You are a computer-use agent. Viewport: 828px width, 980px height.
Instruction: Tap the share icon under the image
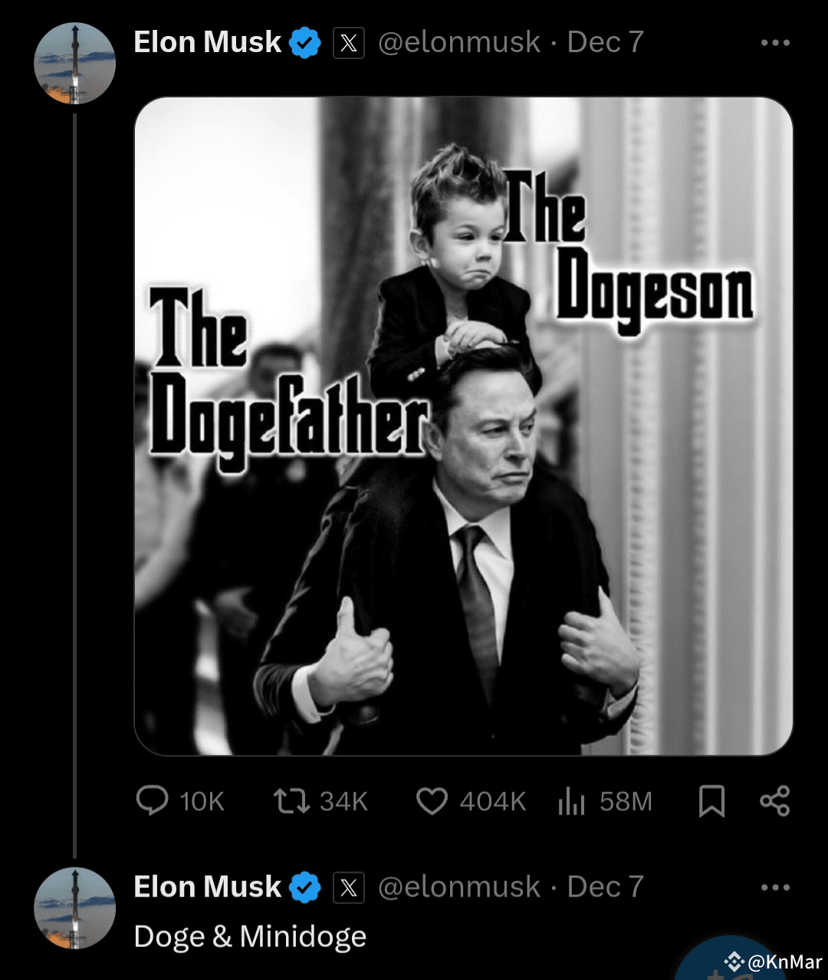(774, 801)
